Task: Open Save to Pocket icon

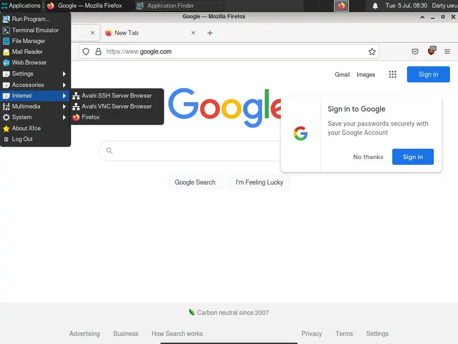Action: [x=415, y=52]
